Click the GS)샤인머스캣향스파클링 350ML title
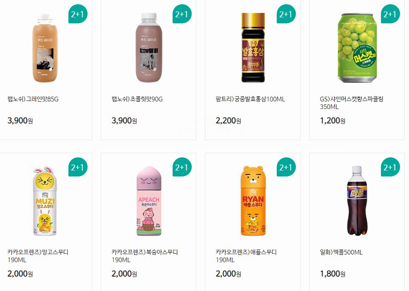This screenshot has width=409, height=291. tap(351, 103)
